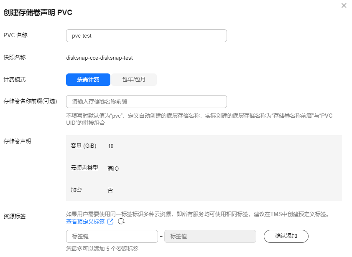The image size is (352, 257).
Task: Click the 云硬盘类型 label
Action: (84, 168)
